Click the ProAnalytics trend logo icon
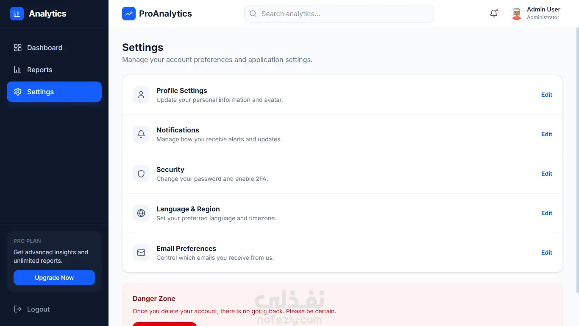The image size is (579, 326). click(129, 14)
